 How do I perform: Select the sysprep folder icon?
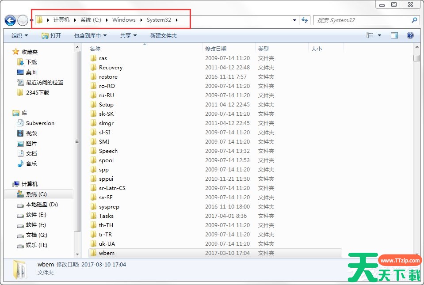tap(93, 207)
